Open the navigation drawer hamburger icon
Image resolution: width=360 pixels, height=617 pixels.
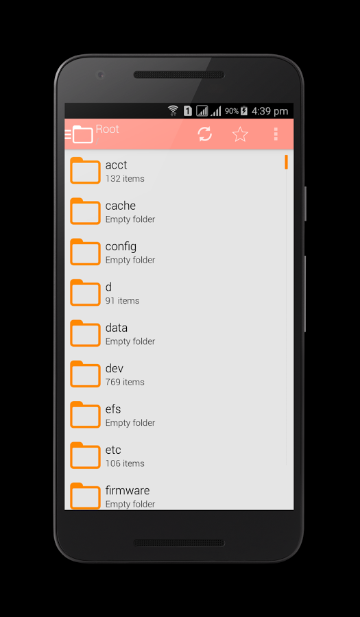pos(68,134)
